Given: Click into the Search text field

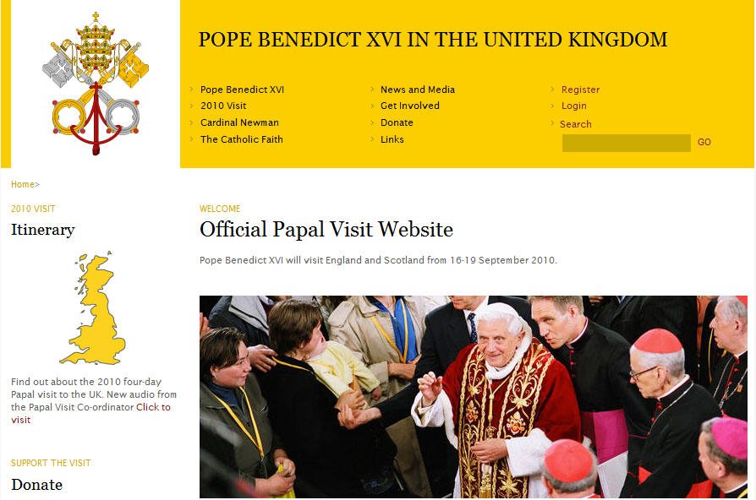Looking at the screenshot, I should click(627, 143).
